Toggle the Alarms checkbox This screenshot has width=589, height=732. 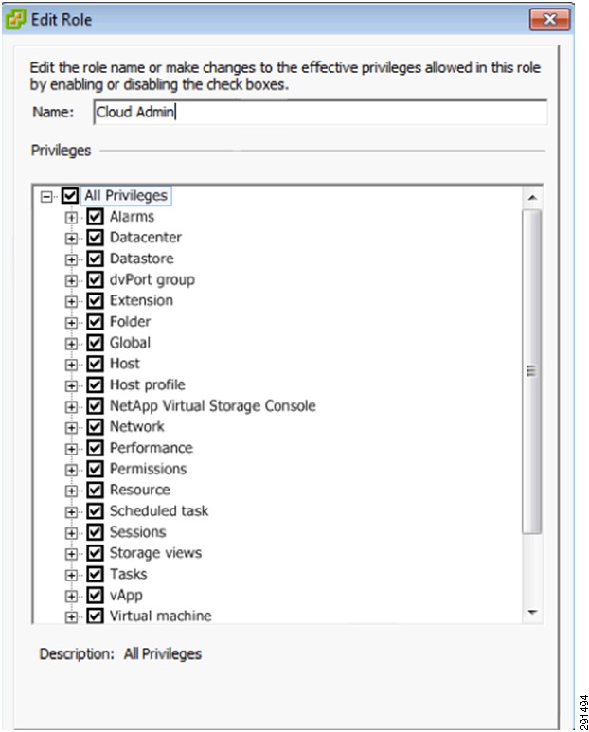(x=96, y=217)
